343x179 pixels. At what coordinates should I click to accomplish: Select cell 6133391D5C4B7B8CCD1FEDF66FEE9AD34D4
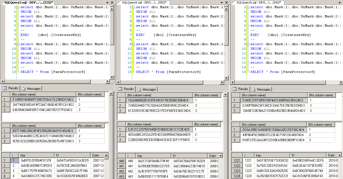click(159, 111)
